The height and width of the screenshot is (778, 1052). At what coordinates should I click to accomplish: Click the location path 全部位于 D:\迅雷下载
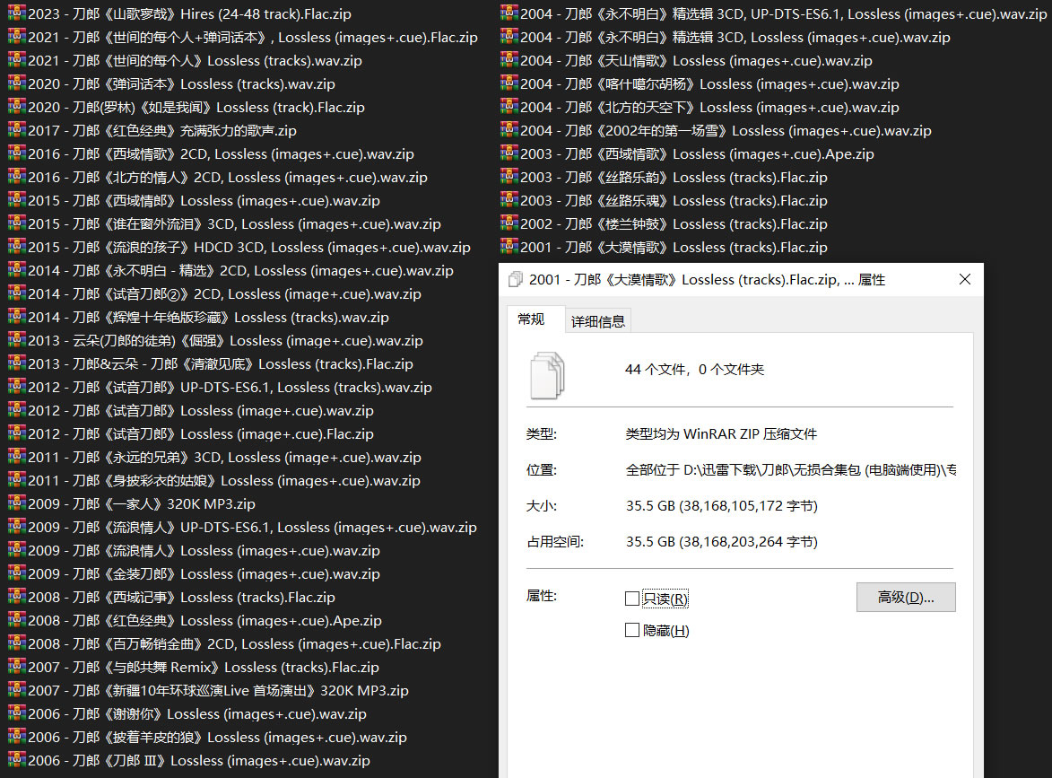pyautogui.click(x=791, y=470)
